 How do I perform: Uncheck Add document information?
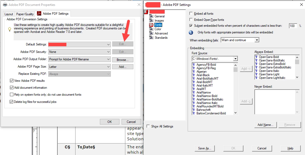[12, 88]
